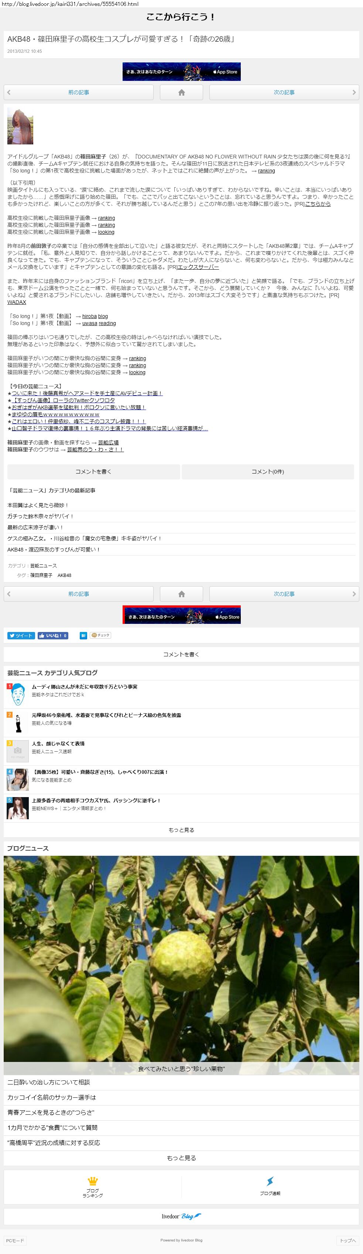
Task: Open カッコイイ名前のサッカー選手は
Action: coord(182,1097)
